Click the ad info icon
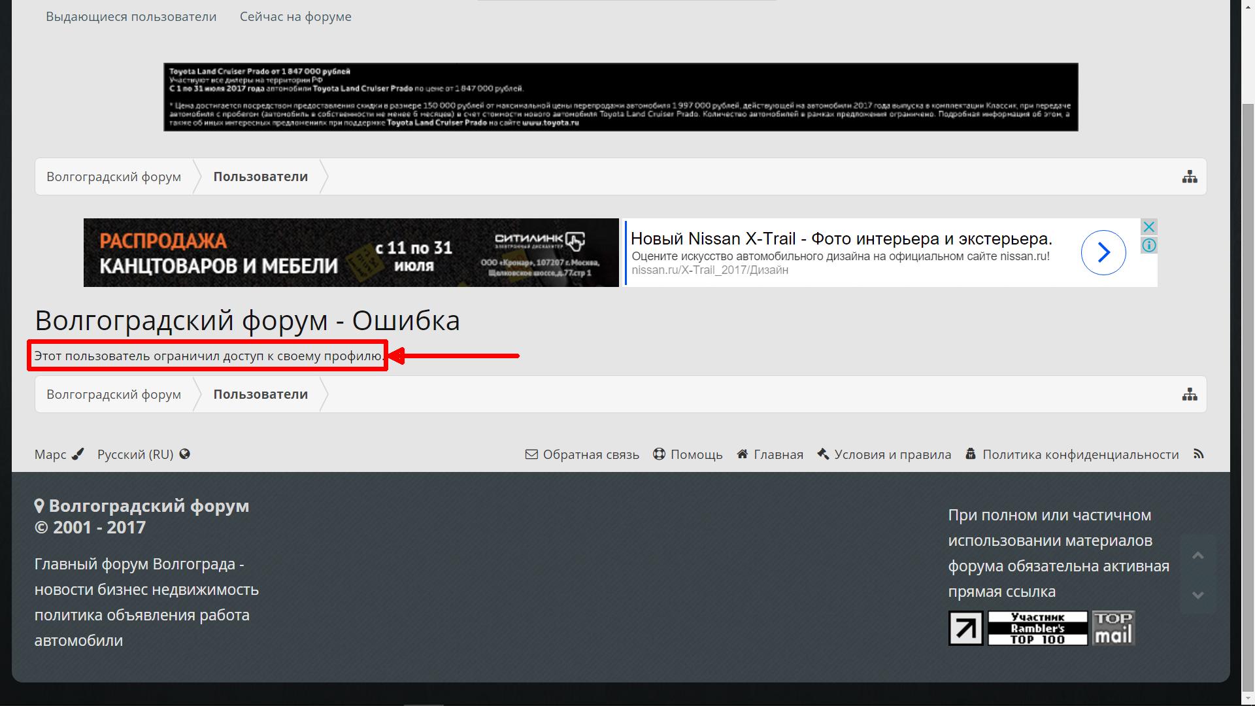Screen dimensions: 1255x706 1148,245
